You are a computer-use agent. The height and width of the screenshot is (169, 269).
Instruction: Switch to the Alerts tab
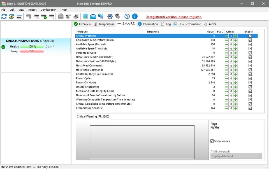pyautogui.click(x=210, y=24)
